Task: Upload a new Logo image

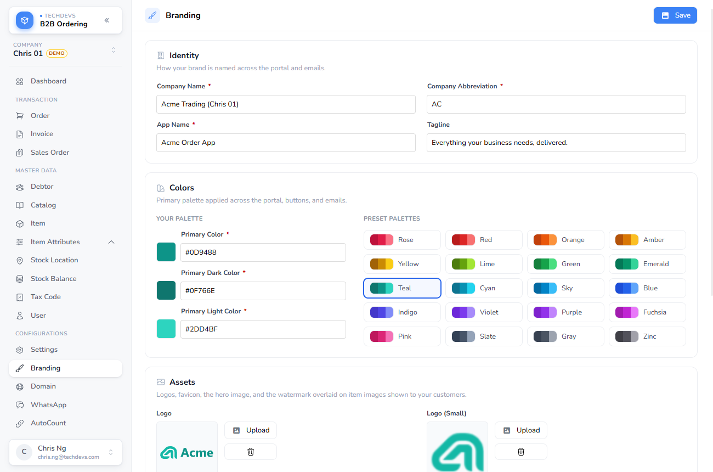Action: 251,430
